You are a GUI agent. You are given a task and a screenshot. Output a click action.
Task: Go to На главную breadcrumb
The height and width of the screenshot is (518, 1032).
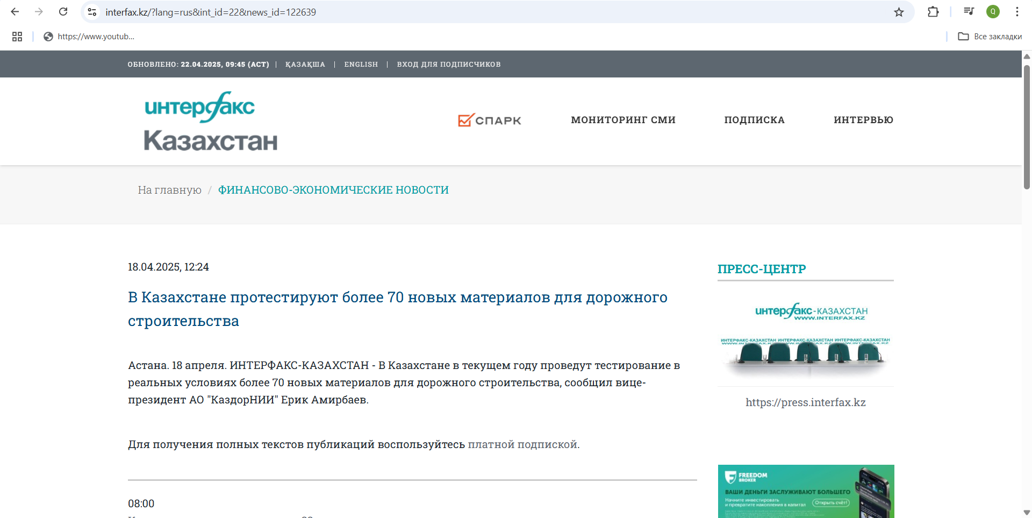tap(169, 190)
